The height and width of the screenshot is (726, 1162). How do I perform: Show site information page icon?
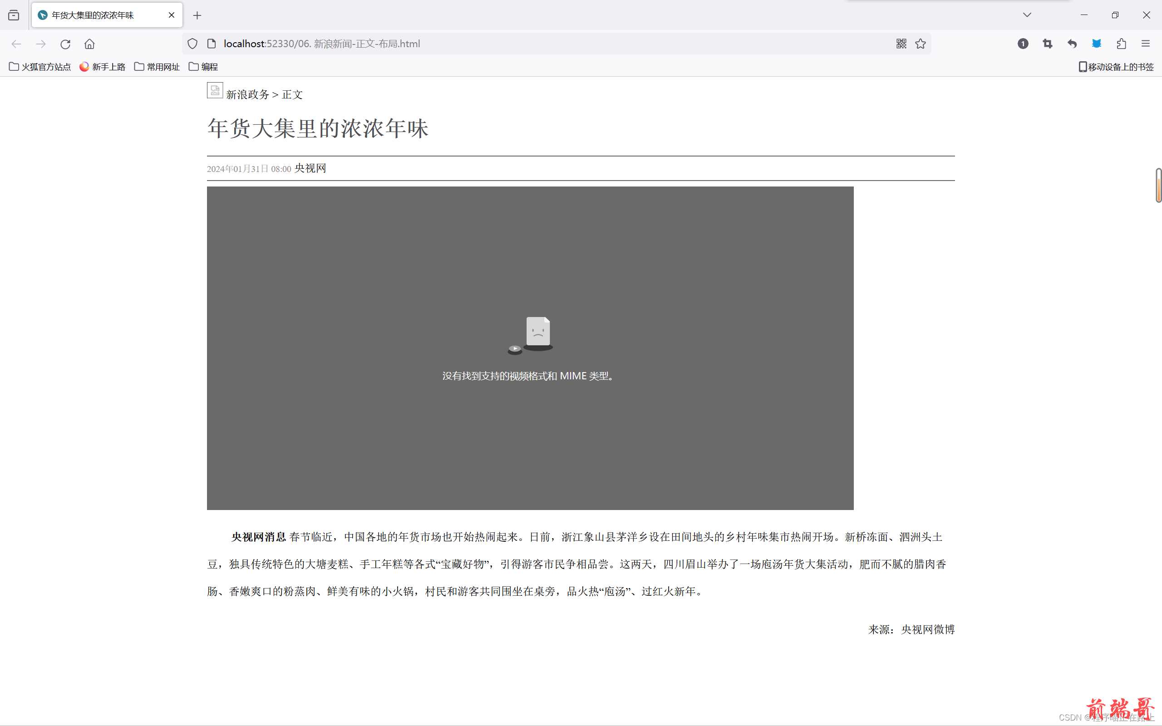tap(211, 44)
